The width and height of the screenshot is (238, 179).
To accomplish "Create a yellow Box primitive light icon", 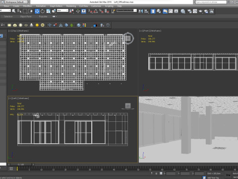I will [x=9, y=25].
